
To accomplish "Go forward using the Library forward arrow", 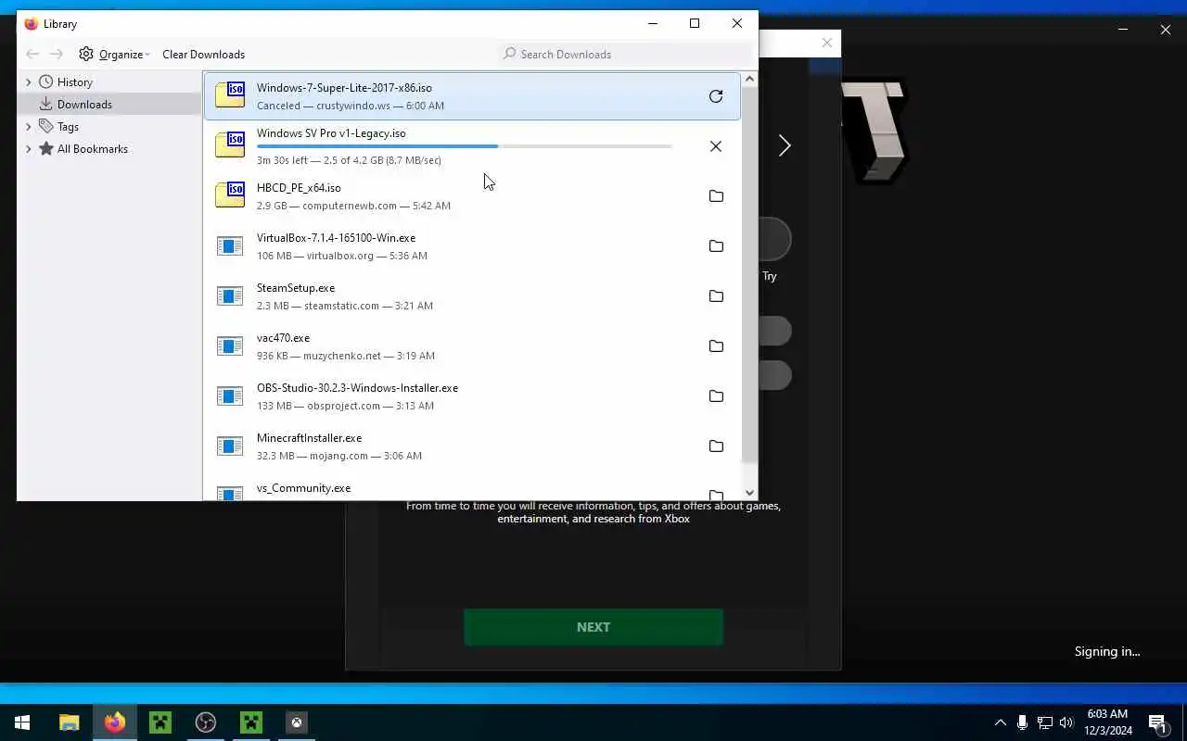I will pos(57,55).
